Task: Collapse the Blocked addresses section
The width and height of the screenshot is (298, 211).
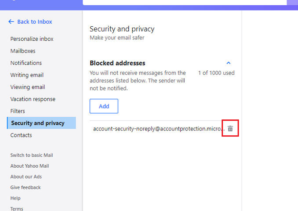Action: (x=229, y=63)
